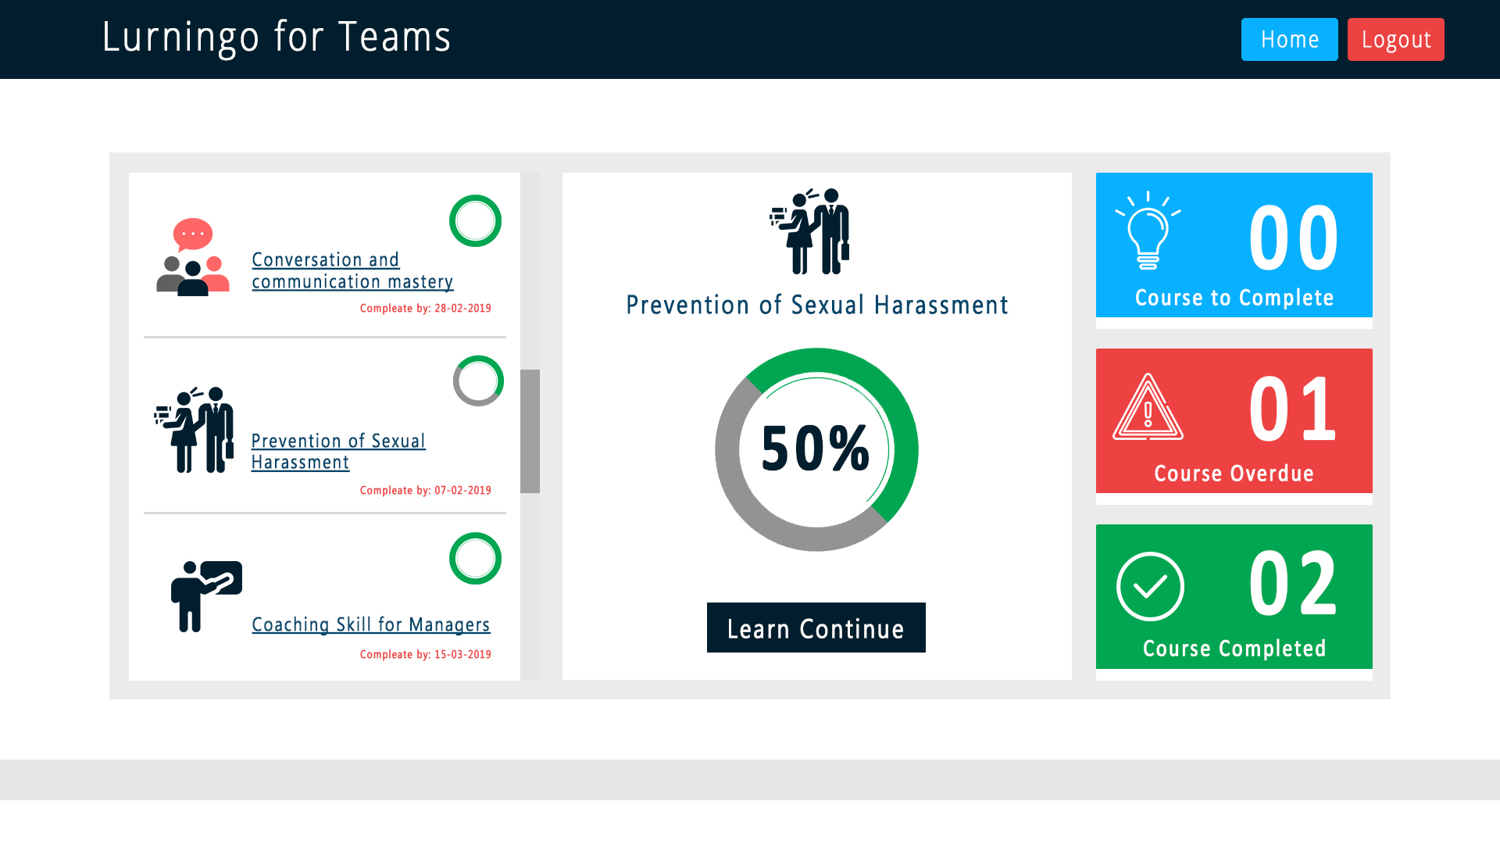This screenshot has width=1500, height=844.
Task: Open the Coaching Skill for Managers link
Action: pos(370,624)
